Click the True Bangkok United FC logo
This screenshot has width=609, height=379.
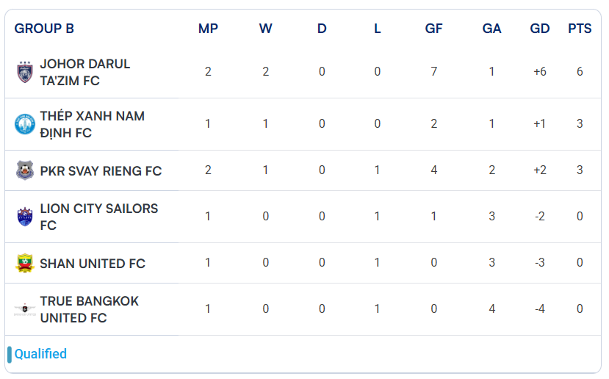pyautogui.click(x=25, y=309)
